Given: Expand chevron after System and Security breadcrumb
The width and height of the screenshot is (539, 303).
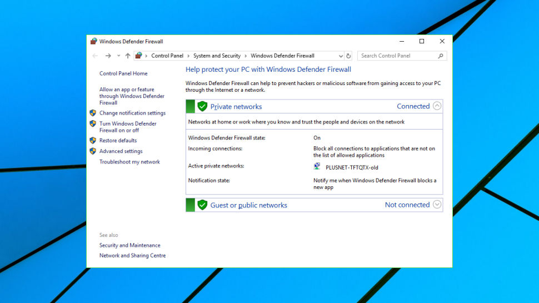Looking at the screenshot, I should point(246,56).
